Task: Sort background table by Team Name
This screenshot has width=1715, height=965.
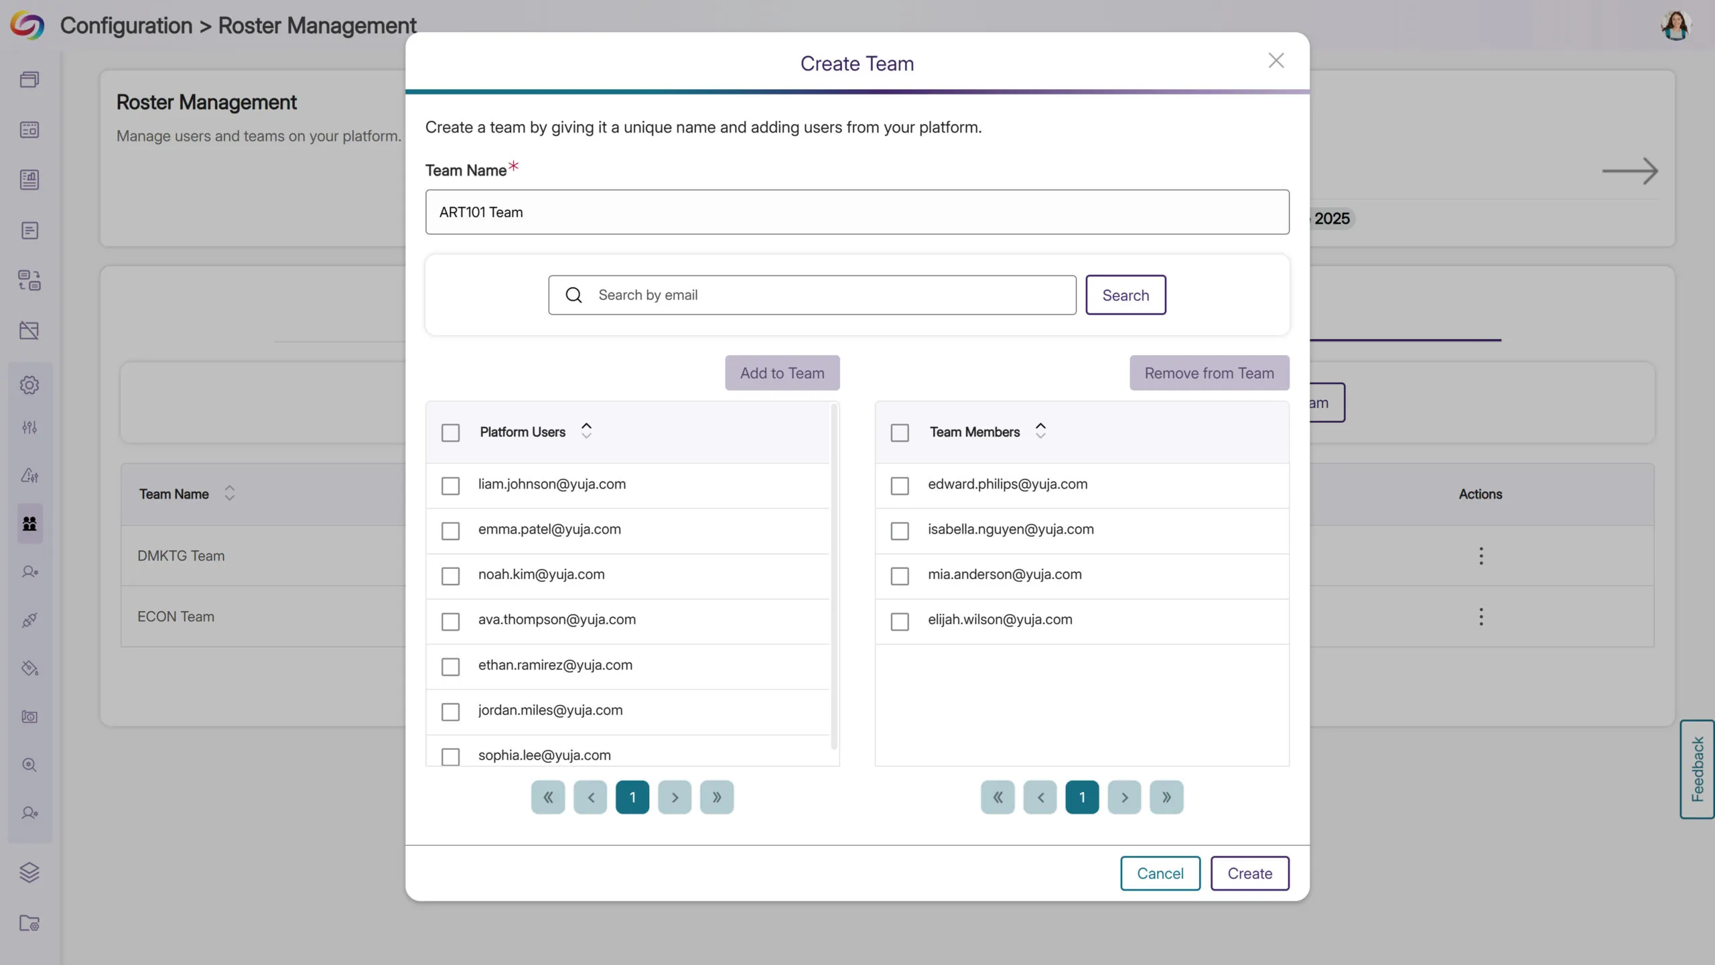Action: 229,494
